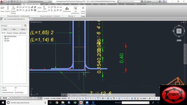Screen dimensions: 187x105
Task: Click the search binoculars icon
Action: (x=142, y=1)
